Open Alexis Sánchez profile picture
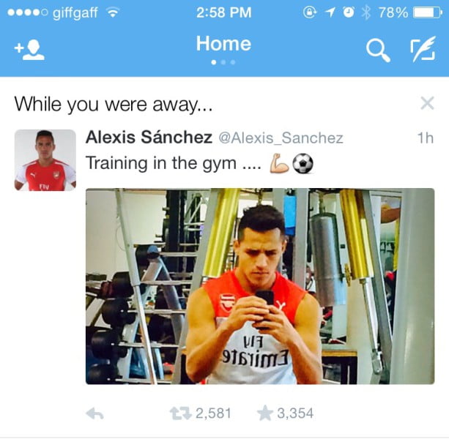The height and width of the screenshot is (439, 449). (45, 160)
